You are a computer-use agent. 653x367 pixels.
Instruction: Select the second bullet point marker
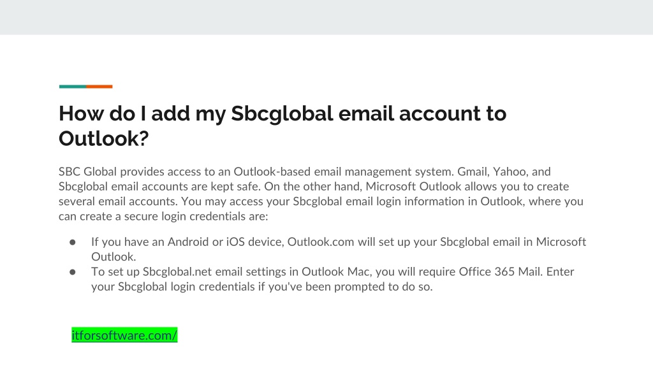click(73, 272)
